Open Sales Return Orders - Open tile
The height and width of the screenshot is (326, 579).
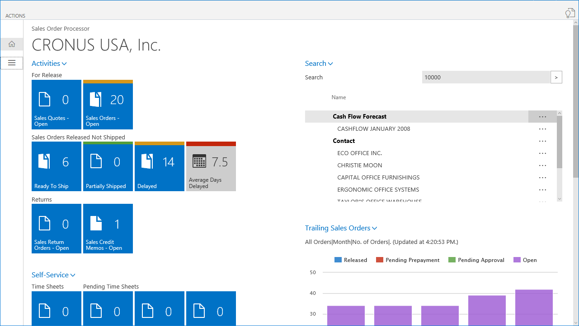56,229
